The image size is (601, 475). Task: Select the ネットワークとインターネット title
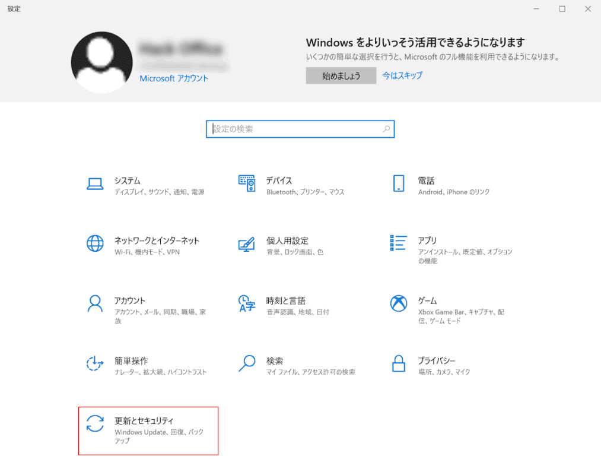coord(157,240)
